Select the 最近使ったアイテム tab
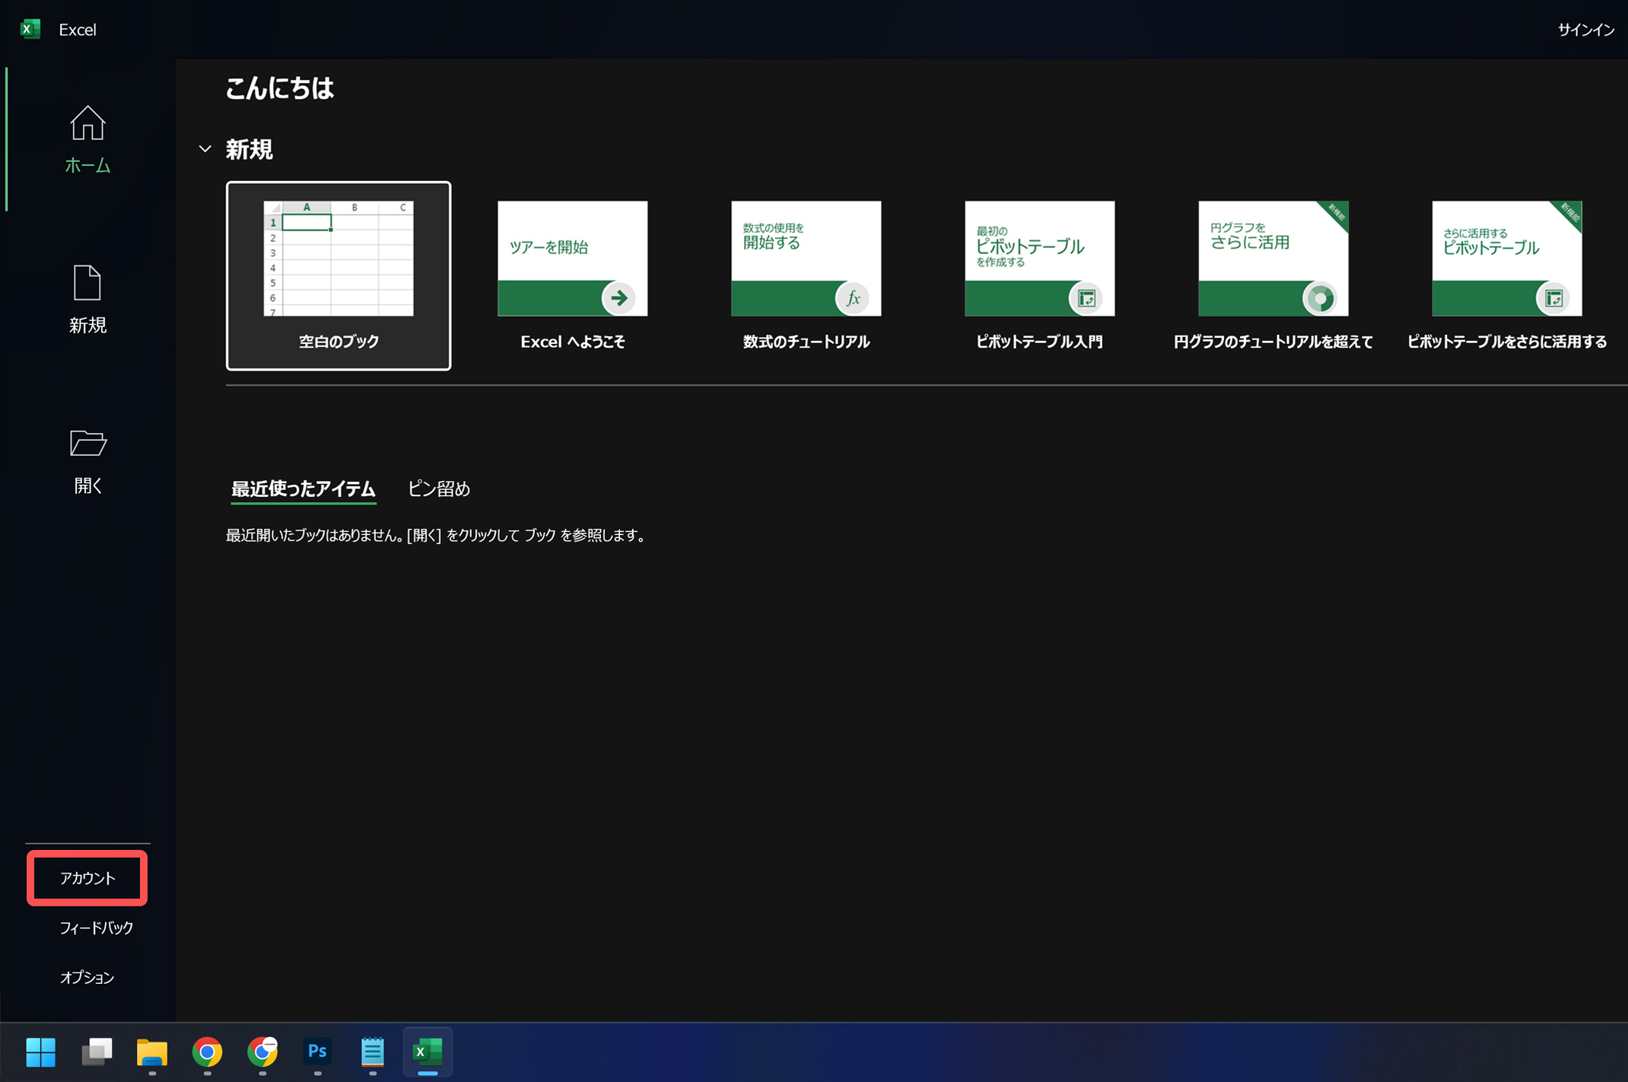 (x=303, y=488)
